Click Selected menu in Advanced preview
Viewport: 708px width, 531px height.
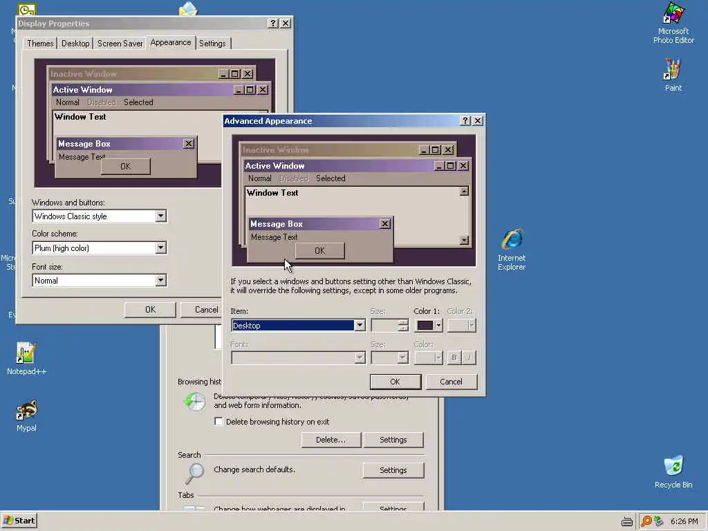[330, 178]
